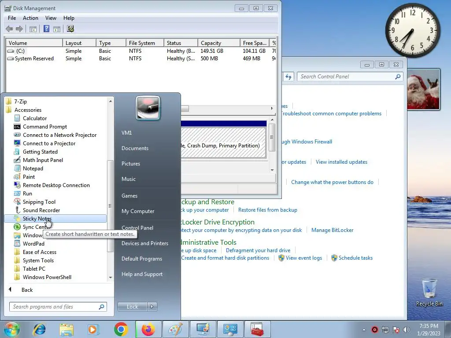Launch Calculator from Accessories
Viewport: 451px width, 338px height.
coord(35,118)
